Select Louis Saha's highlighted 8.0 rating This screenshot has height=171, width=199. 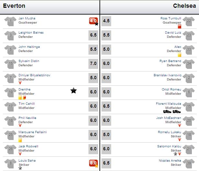93,163
